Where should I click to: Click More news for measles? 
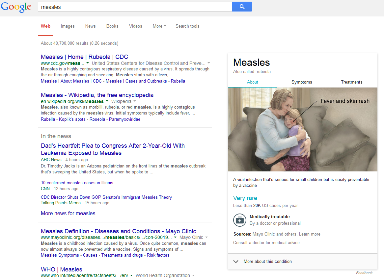(68, 214)
